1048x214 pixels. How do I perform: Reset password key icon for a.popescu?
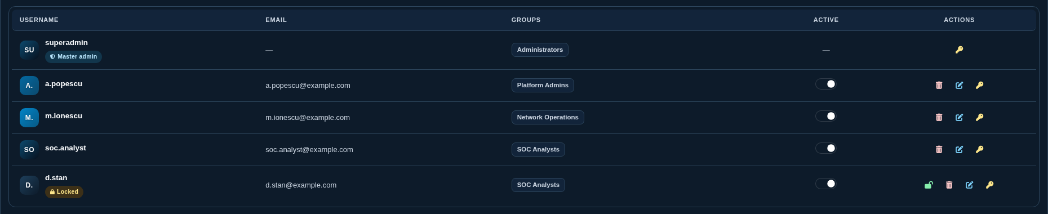(979, 85)
